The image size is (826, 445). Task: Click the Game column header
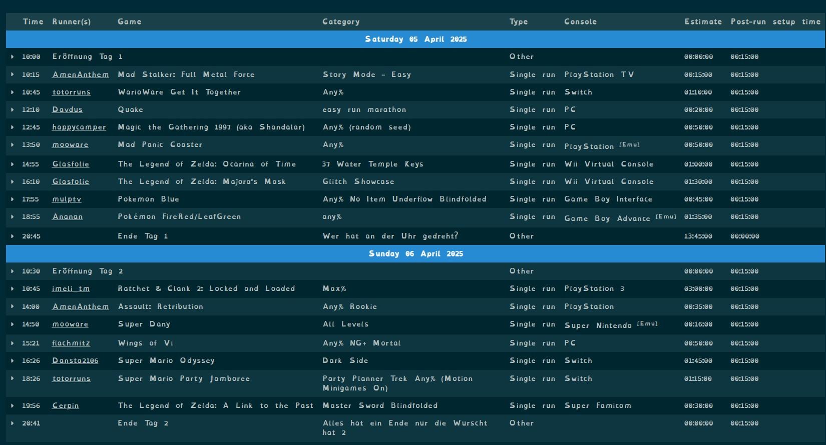point(130,21)
